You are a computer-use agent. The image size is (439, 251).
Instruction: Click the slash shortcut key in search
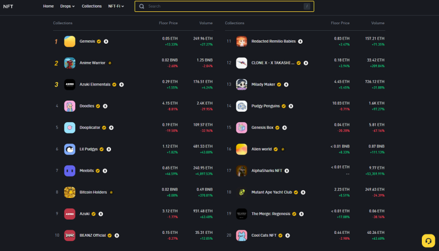pos(307,6)
